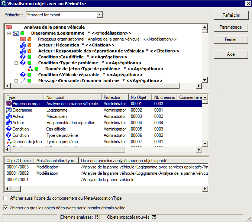
Task: Click the Rafraîchir button
Action: [231, 15]
